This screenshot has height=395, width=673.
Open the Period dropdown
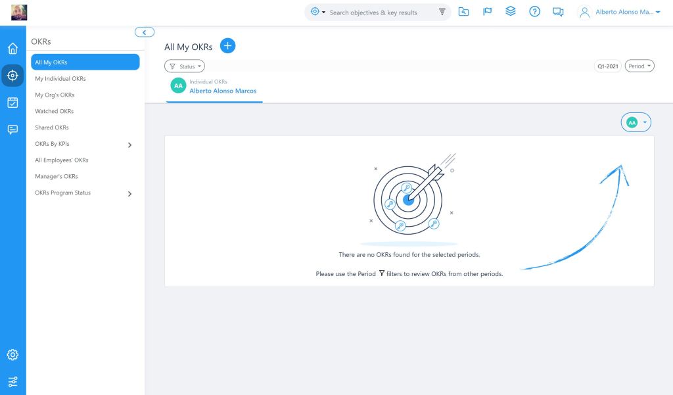click(639, 66)
